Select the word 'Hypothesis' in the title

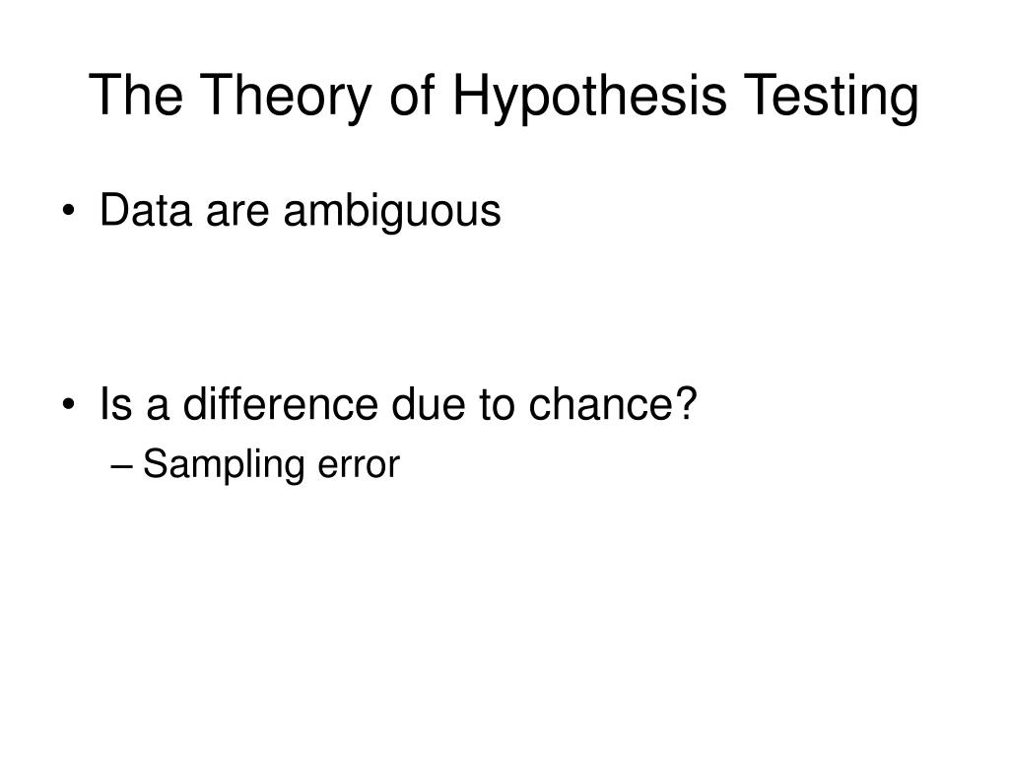589,96
